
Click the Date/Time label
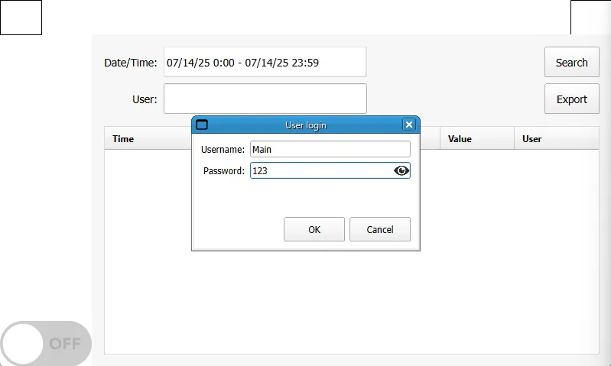click(131, 63)
